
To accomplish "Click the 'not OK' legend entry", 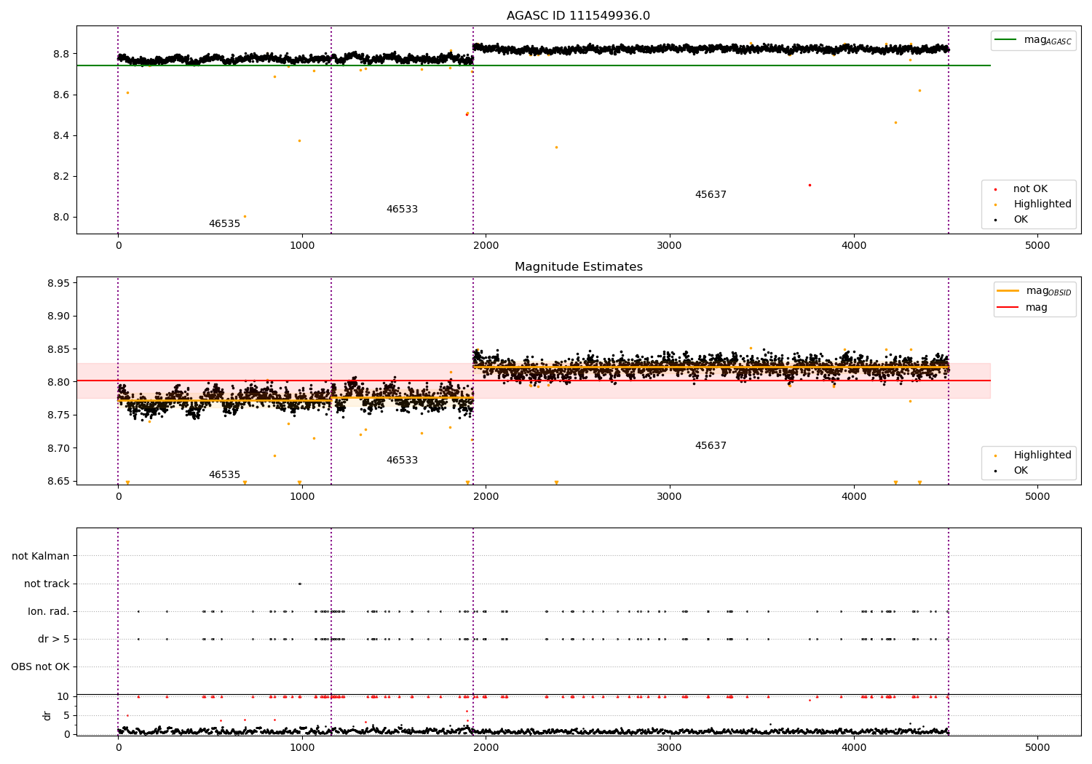I will click(x=1030, y=189).
